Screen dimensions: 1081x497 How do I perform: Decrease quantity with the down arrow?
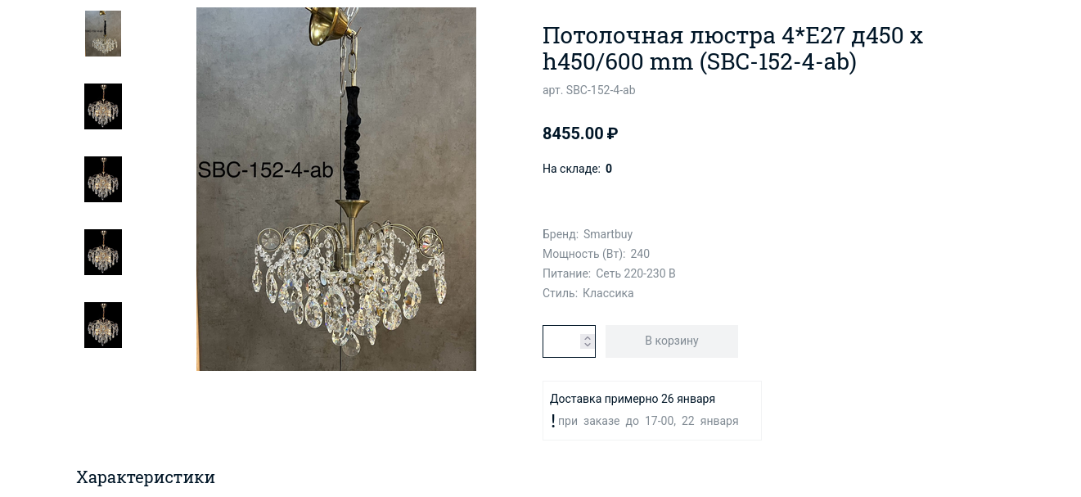pyautogui.click(x=587, y=345)
